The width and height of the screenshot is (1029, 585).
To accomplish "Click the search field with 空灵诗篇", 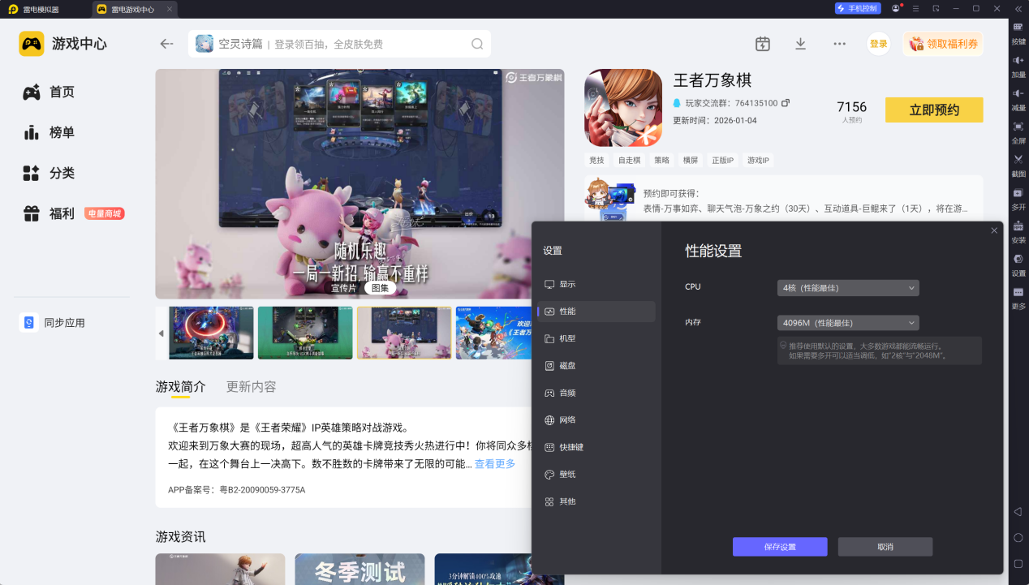I will [339, 44].
